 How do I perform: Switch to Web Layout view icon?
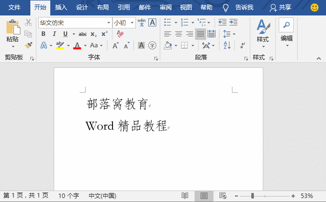(x=222, y=196)
